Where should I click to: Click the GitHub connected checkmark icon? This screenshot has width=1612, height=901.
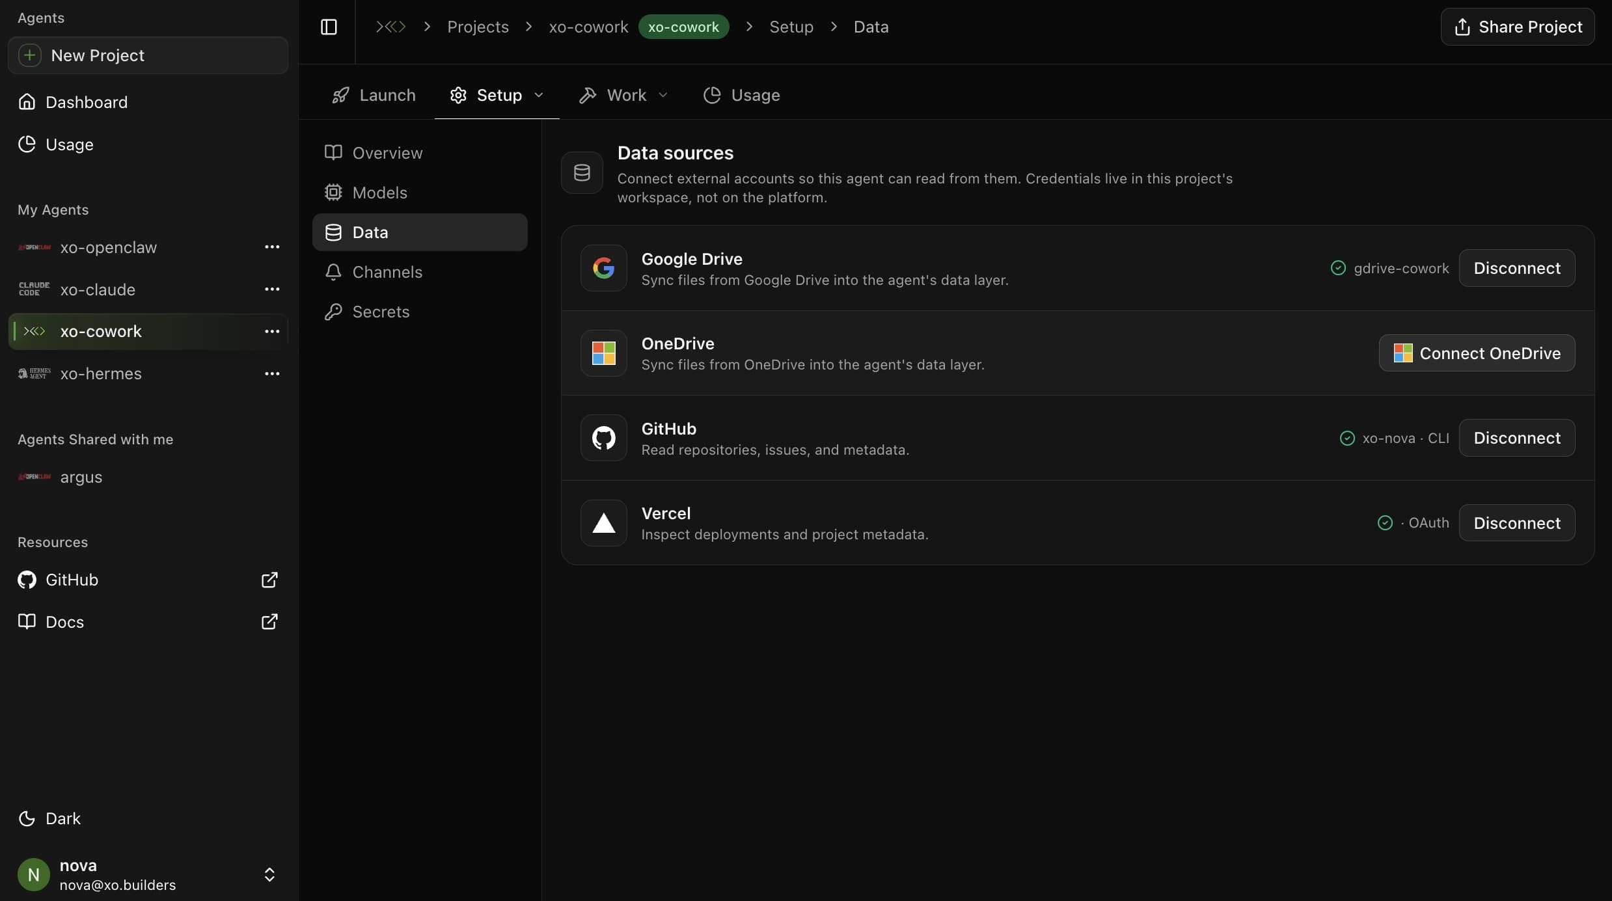click(1347, 438)
